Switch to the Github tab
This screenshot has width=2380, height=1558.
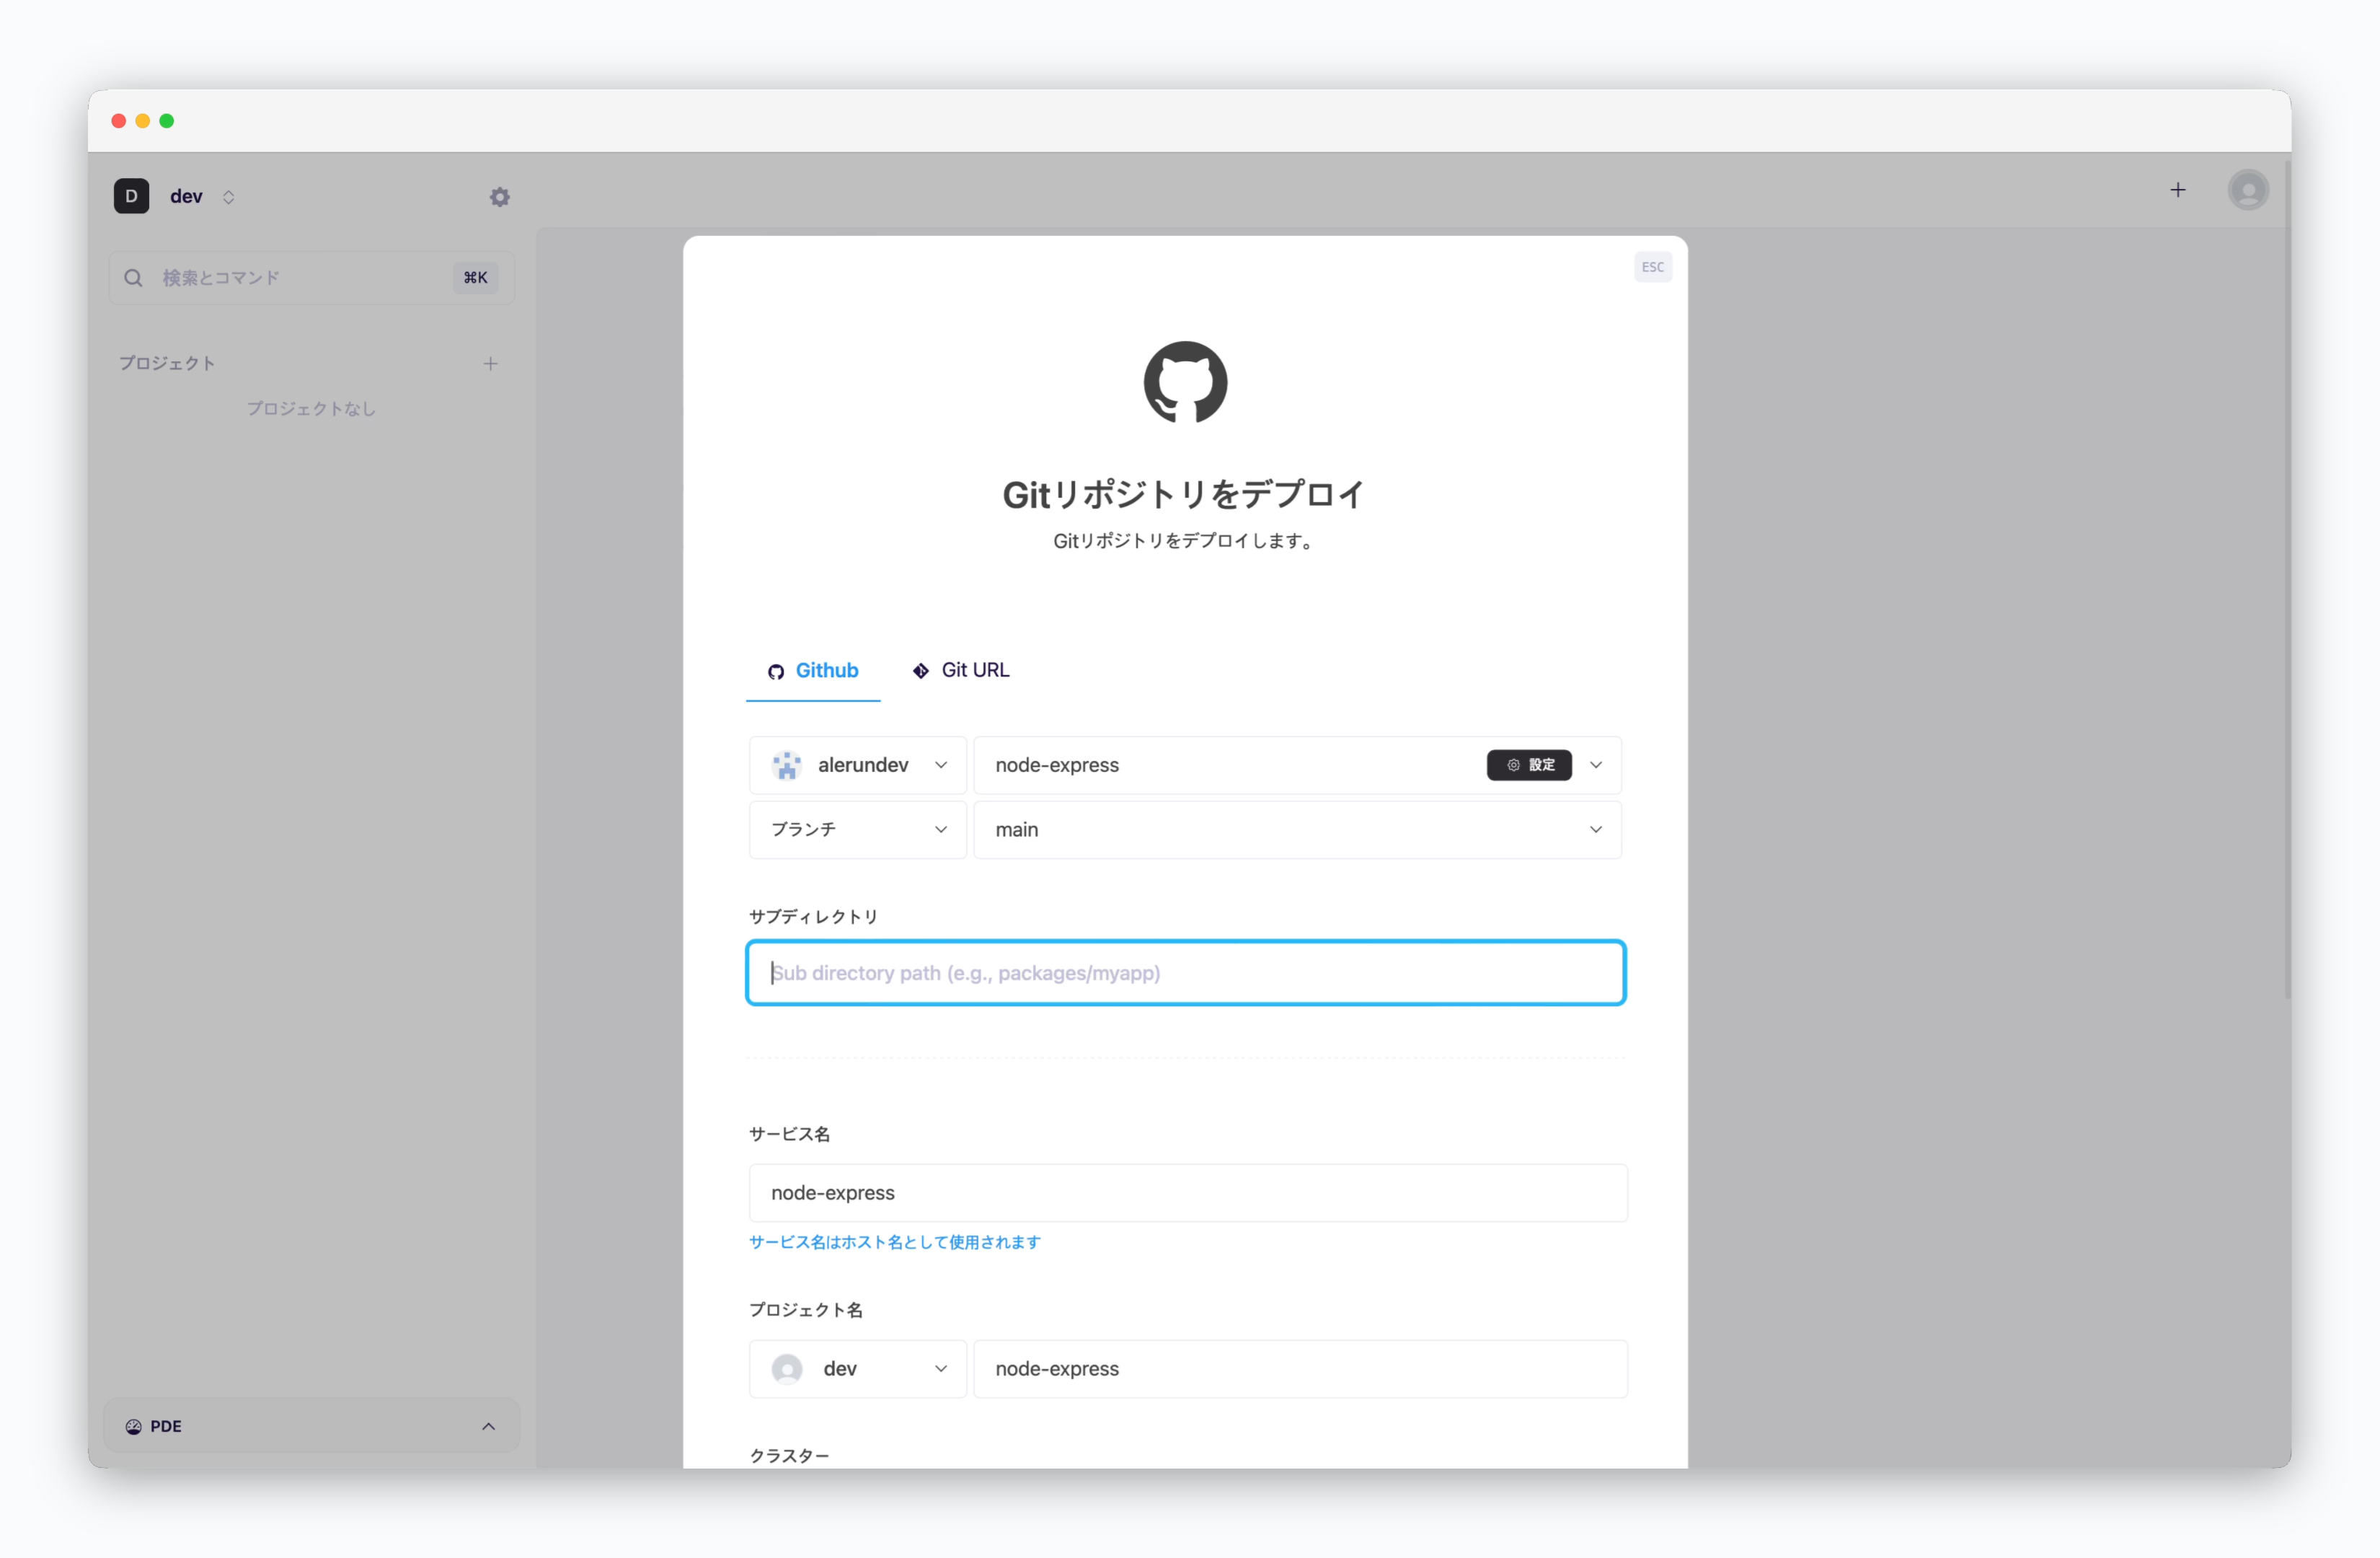click(813, 670)
